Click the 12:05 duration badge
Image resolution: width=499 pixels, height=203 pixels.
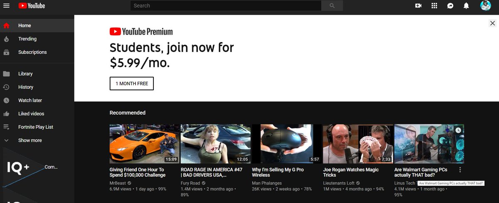[242, 159]
